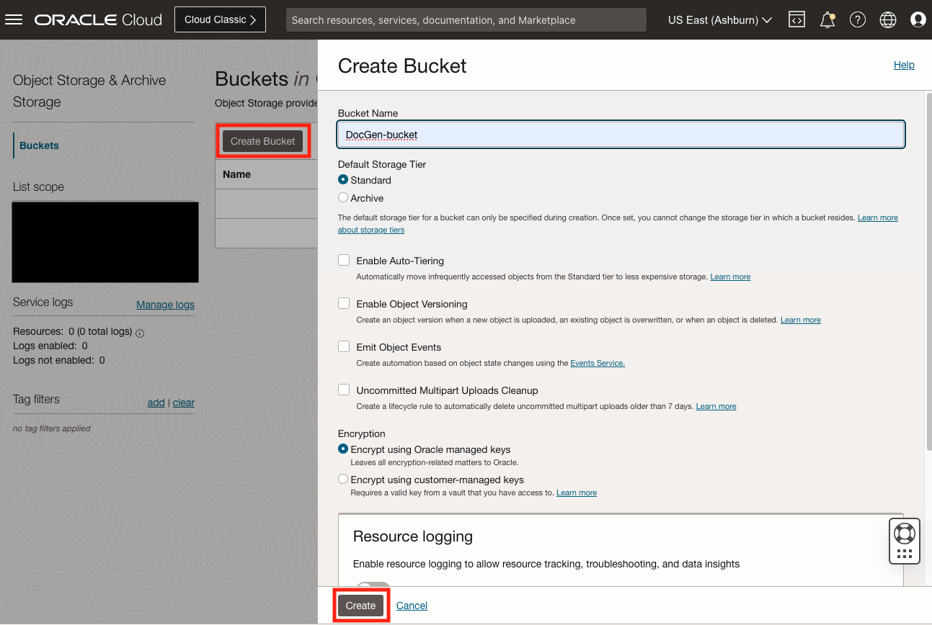The height and width of the screenshot is (625, 932).
Task: Open the navigation hamburger menu
Action: pos(14,19)
